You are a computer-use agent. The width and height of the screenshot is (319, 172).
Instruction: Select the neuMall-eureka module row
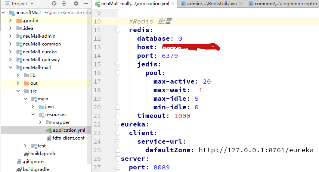coord(46,51)
